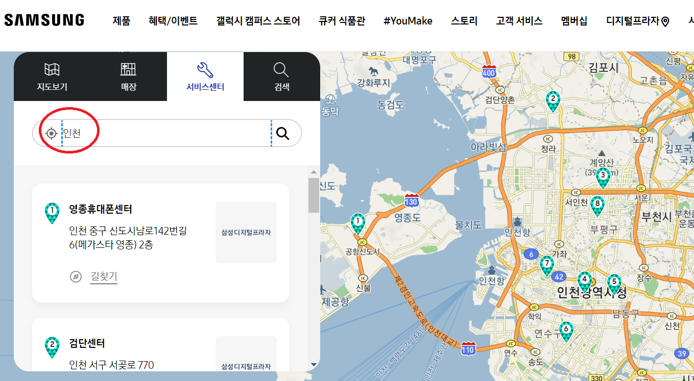
Task: Click address 인천 서구 서곶로 770
Action: (111, 365)
